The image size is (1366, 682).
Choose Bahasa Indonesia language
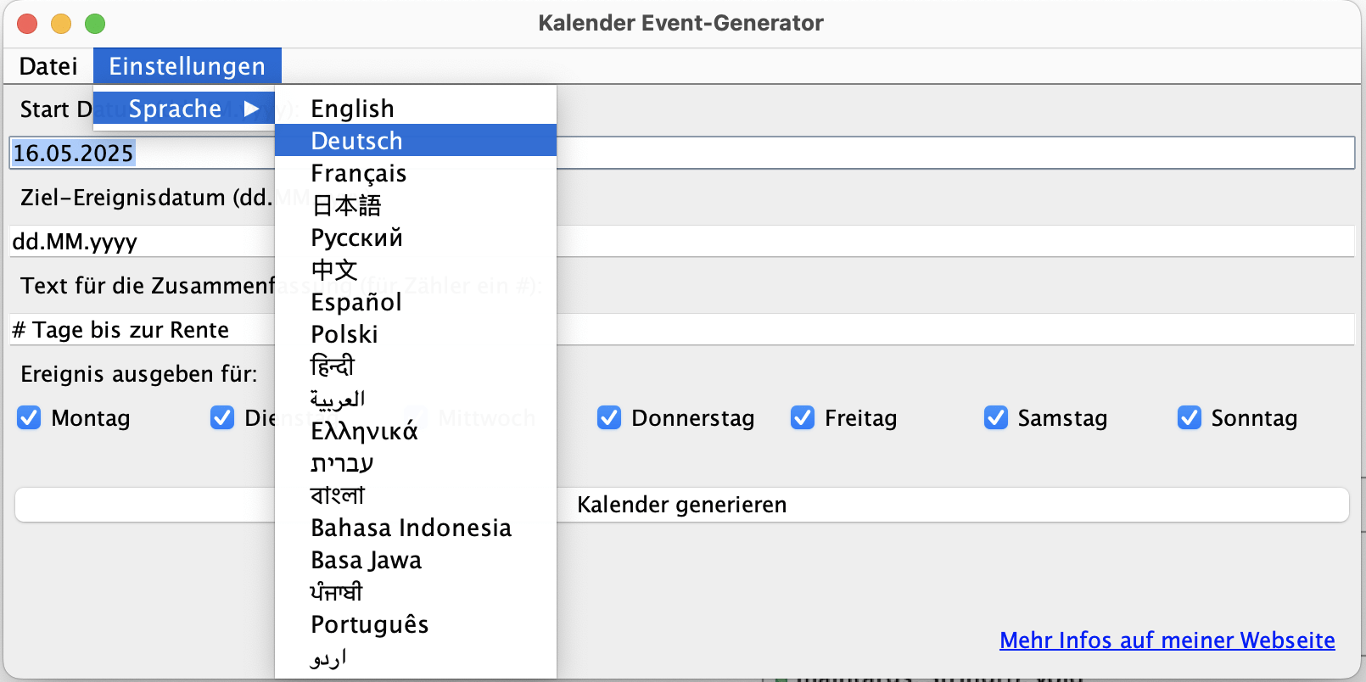pyautogui.click(x=411, y=528)
